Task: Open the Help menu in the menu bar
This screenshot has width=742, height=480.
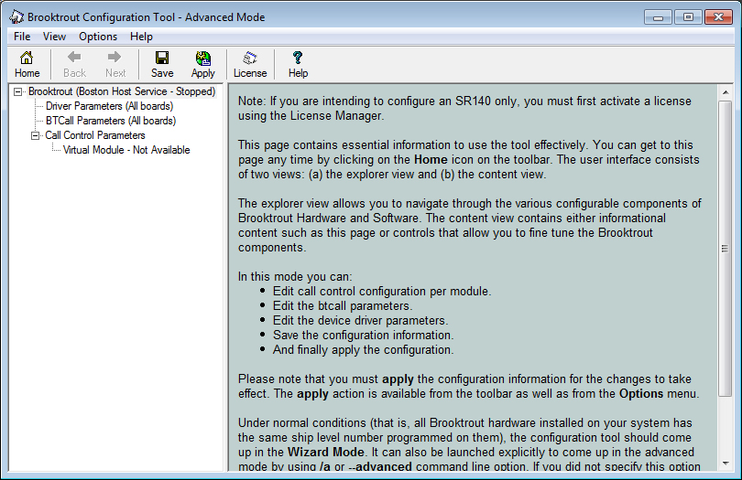Action: pos(141,37)
